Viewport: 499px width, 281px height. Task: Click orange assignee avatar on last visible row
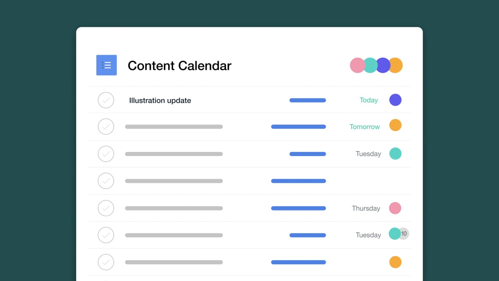coord(395,262)
